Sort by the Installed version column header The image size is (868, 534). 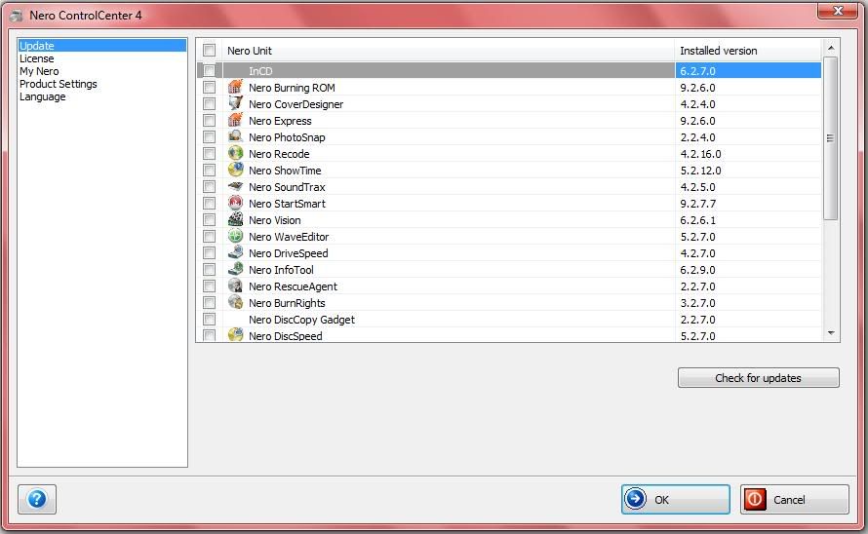pyautogui.click(x=748, y=51)
